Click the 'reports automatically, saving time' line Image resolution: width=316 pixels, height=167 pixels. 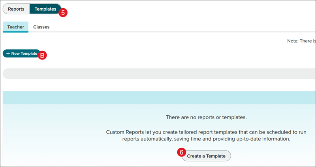[x=206, y=139]
